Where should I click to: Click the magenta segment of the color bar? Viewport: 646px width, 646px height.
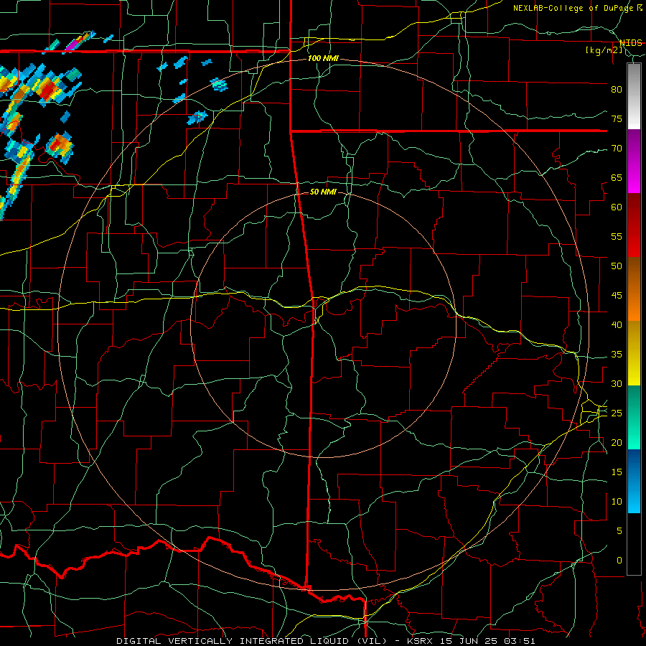(634, 161)
